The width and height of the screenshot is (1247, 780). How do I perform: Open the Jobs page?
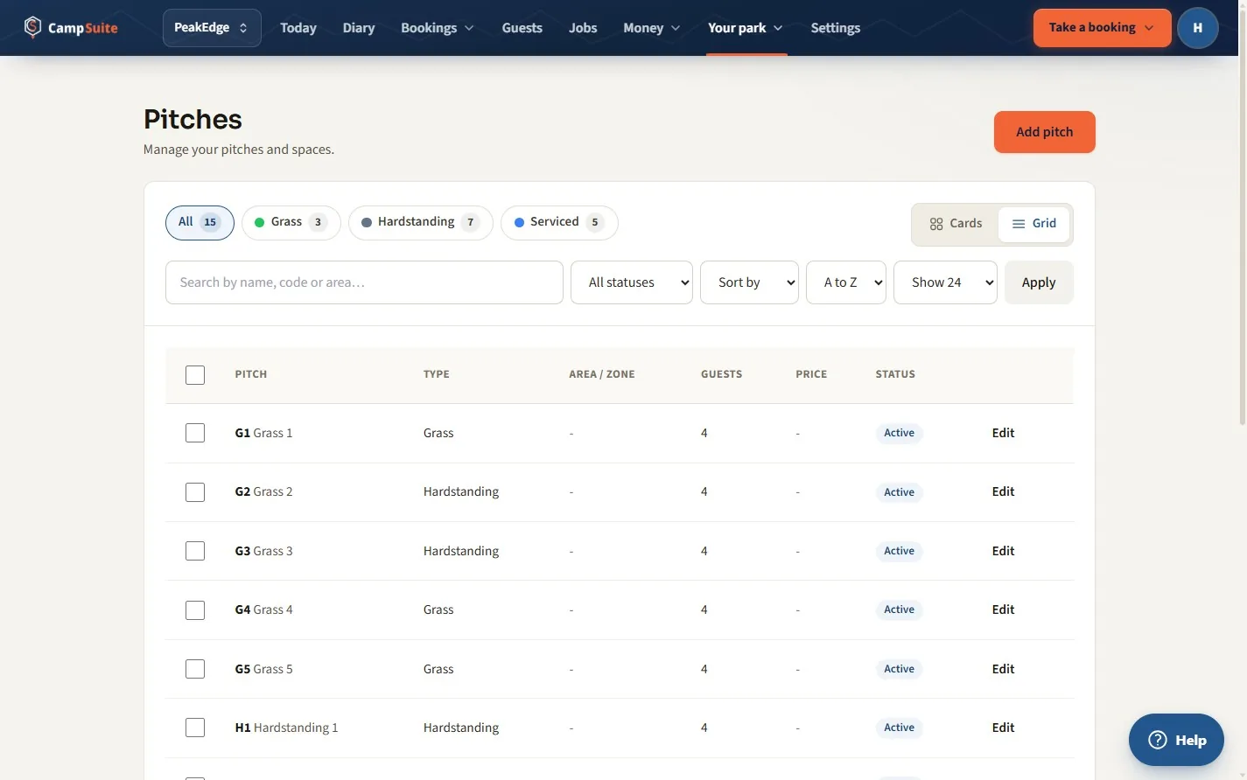(583, 28)
